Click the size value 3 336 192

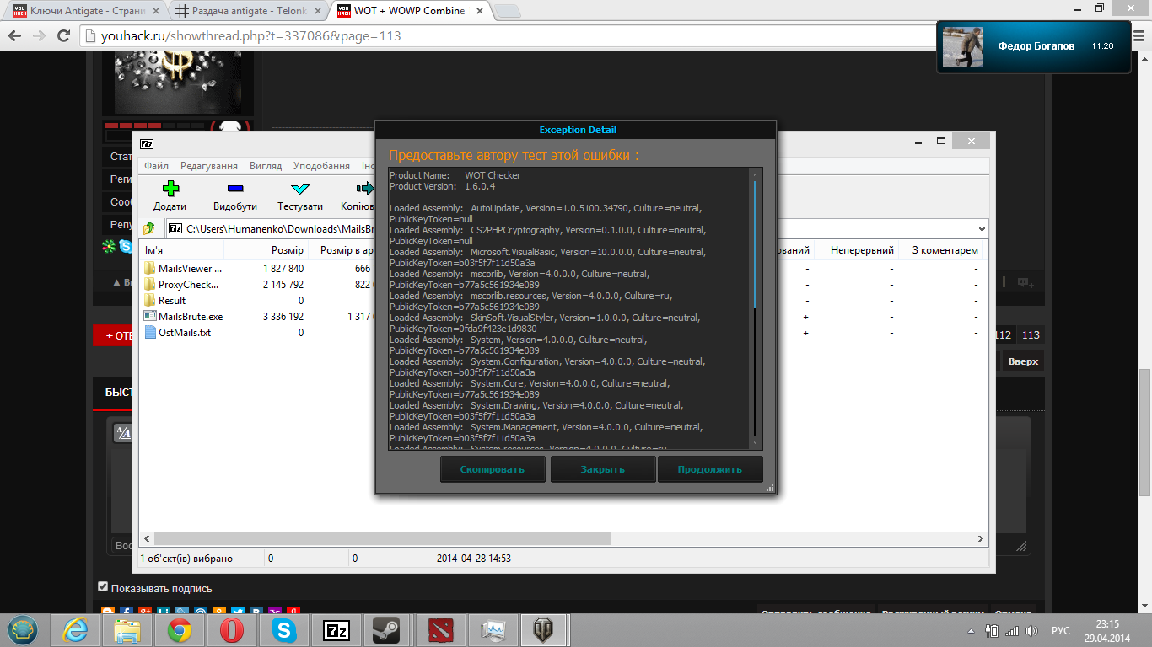[x=283, y=317]
